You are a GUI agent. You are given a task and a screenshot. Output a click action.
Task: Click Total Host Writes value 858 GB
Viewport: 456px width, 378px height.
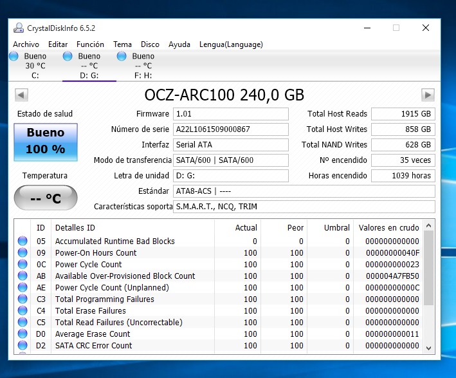[x=403, y=129]
